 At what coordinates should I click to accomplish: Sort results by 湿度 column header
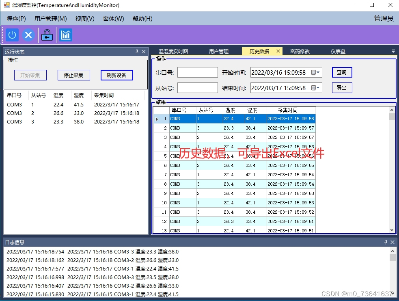point(256,110)
